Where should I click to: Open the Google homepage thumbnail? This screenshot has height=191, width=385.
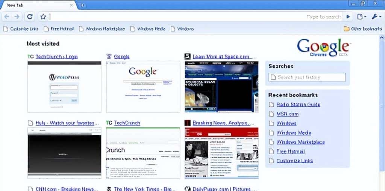coord(143,87)
